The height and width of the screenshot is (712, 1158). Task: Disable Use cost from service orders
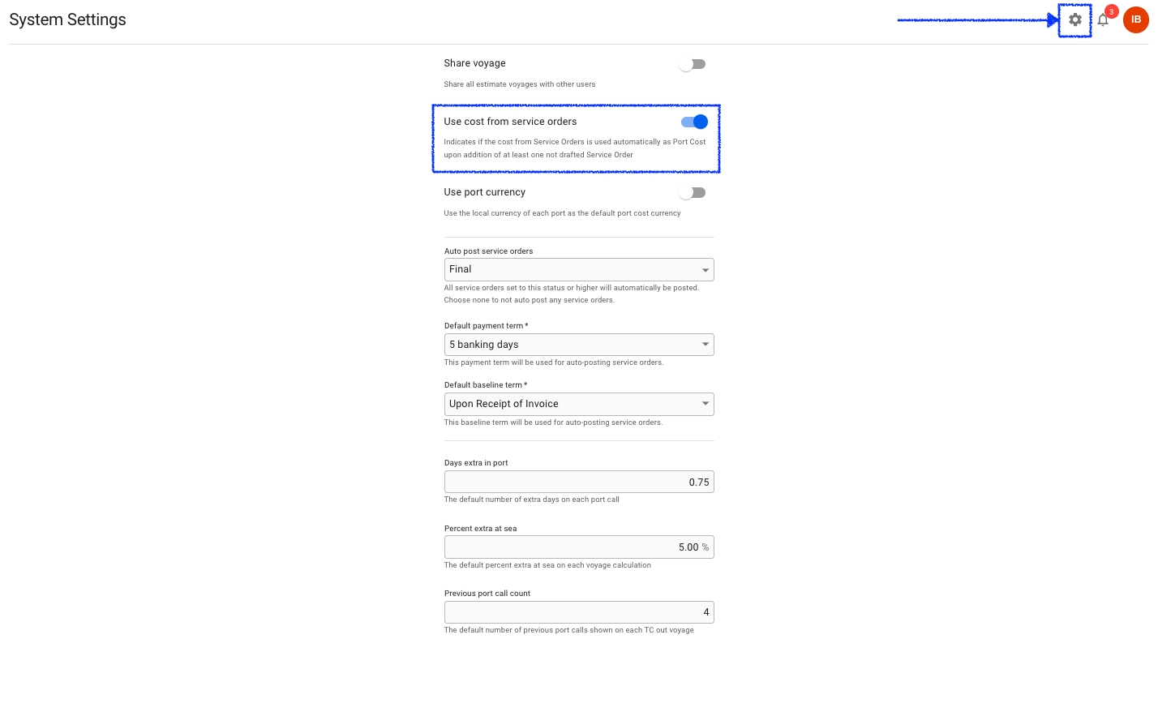point(694,122)
